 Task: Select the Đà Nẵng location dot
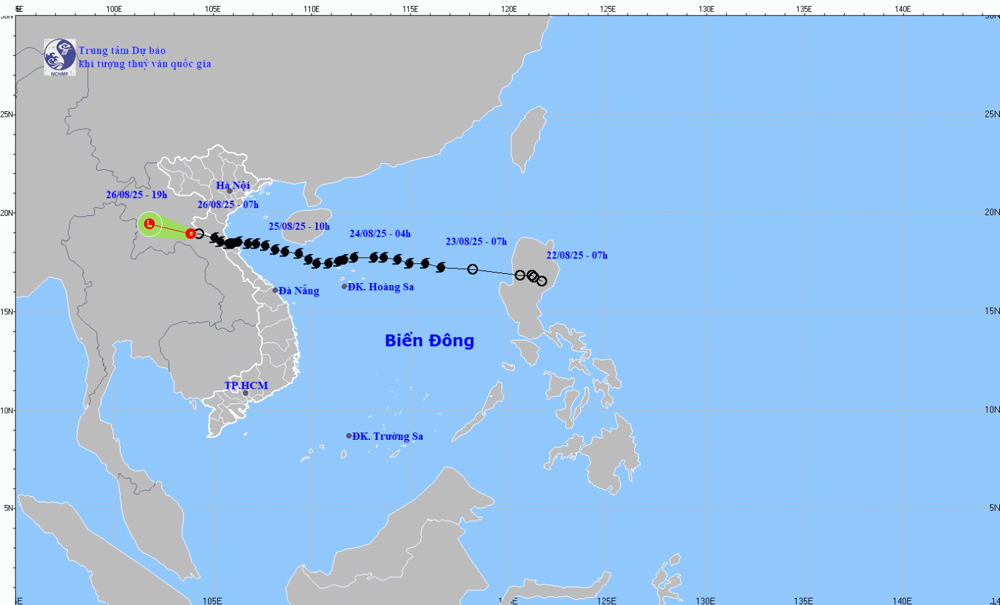click(275, 291)
